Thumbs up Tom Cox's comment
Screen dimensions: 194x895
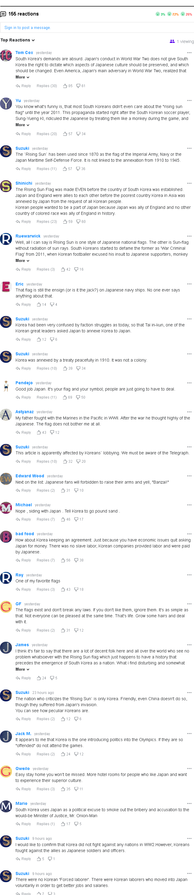pyautogui.click(x=65, y=86)
